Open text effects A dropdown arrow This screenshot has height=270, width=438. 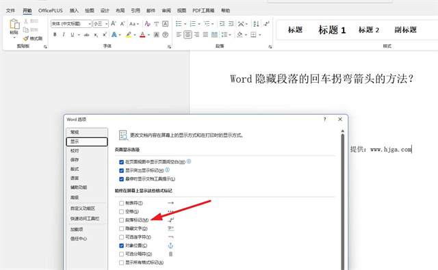click(x=120, y=35)
